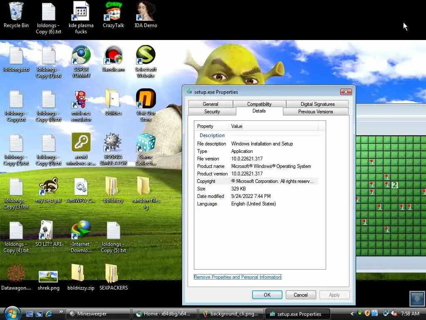Select the Product name row
Viewport: 426px width, 320px height.
pos(256,166)
